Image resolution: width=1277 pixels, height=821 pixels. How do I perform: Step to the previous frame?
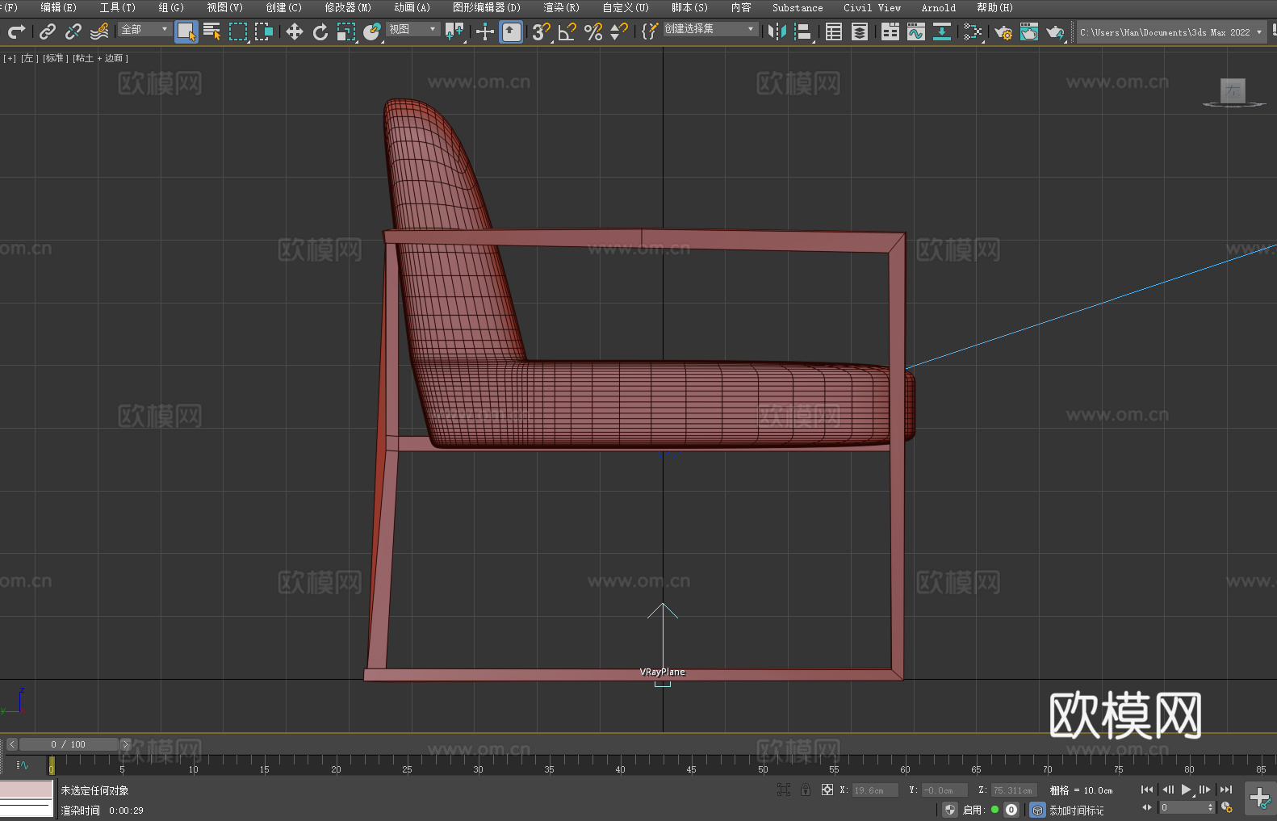click(x=1167, y=790)
